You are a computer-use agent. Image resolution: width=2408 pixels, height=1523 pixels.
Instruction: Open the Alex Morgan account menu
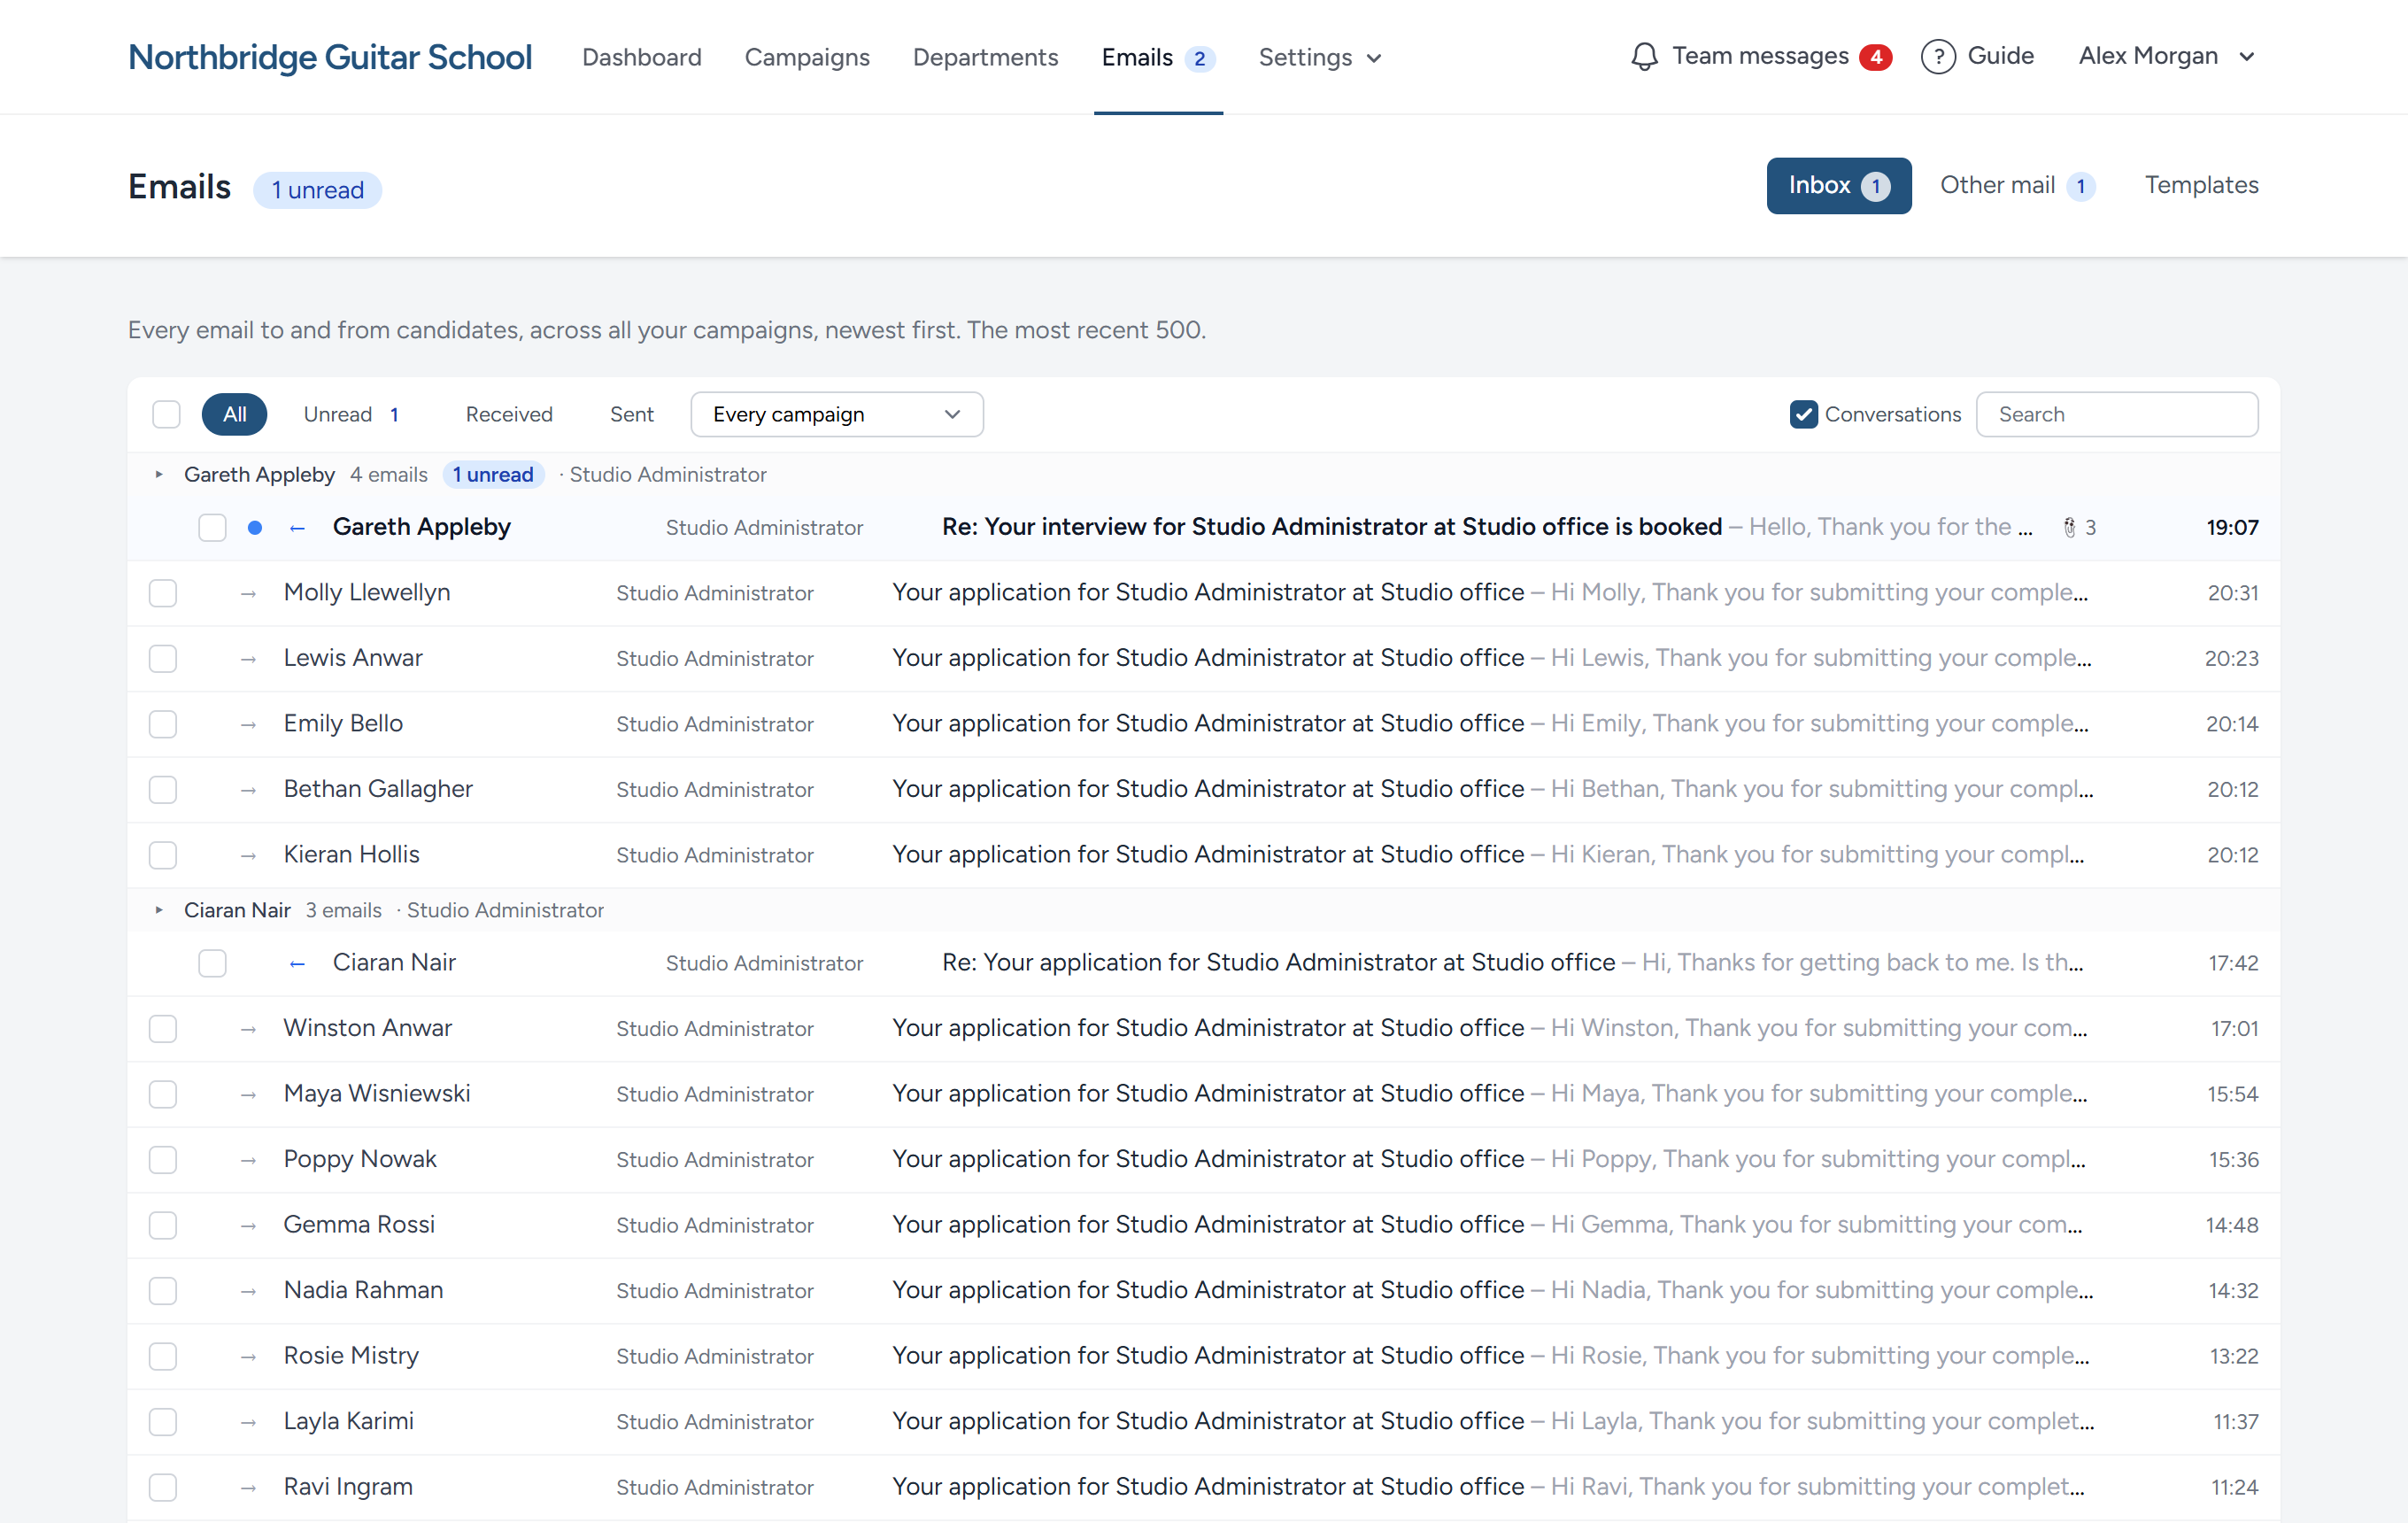[x=2167, y=56]
